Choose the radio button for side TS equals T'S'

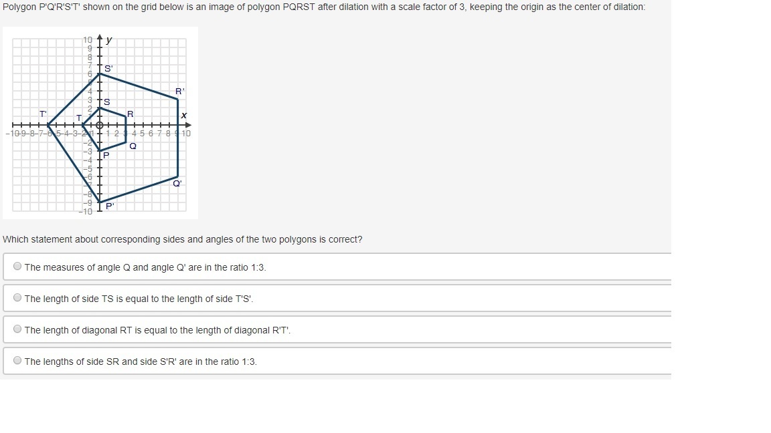17,298
